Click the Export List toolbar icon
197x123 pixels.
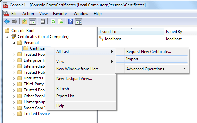click(x=60, y=21)
